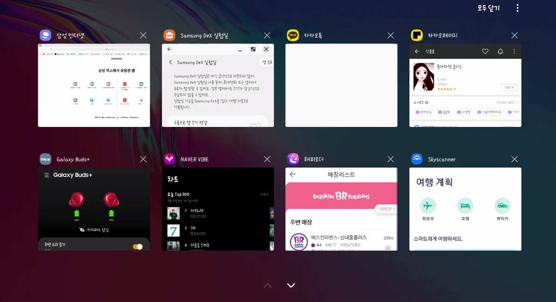This screenshot has height=302, width=556.
Task: Tap the back arrow in DeX 실험실 toolbar
Action: 169,49
